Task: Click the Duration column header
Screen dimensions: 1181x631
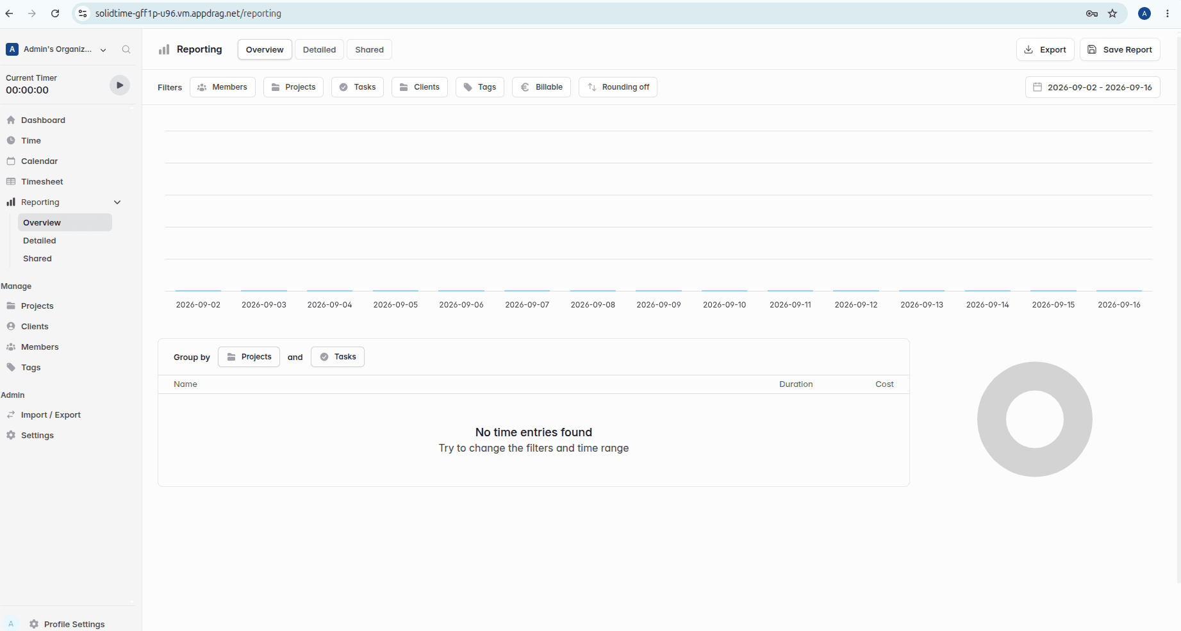Action: pos(796,384)
